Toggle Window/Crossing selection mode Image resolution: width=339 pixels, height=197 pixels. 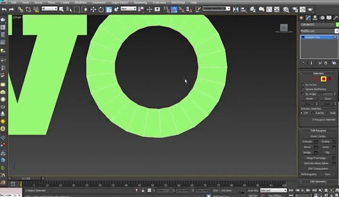coord(85,9)
